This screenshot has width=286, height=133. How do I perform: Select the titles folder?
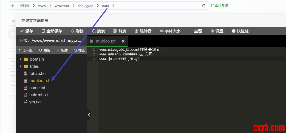(x=34, y=66)
